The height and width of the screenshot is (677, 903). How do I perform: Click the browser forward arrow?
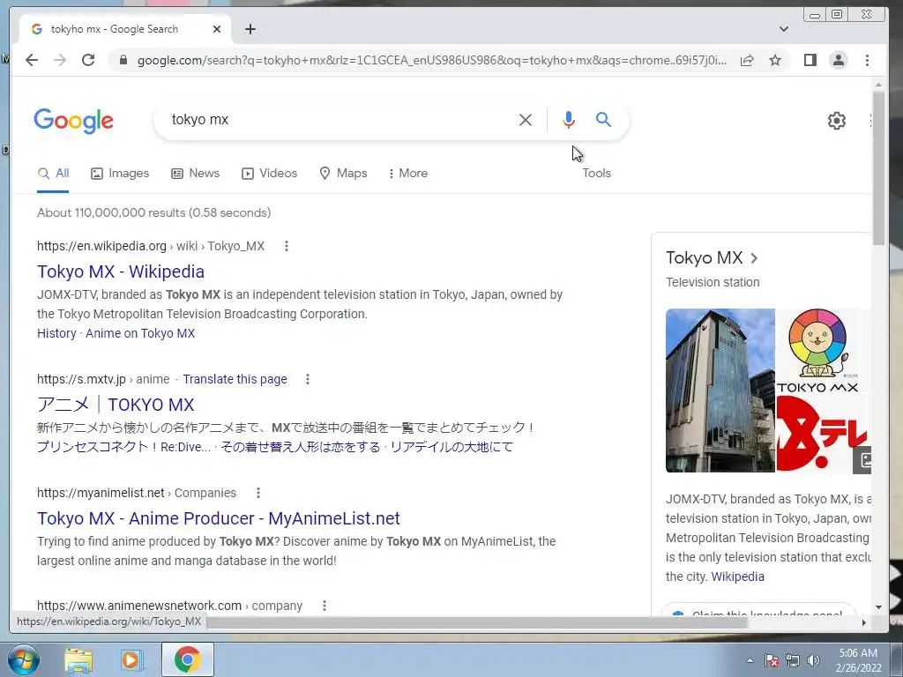[60, 60]
